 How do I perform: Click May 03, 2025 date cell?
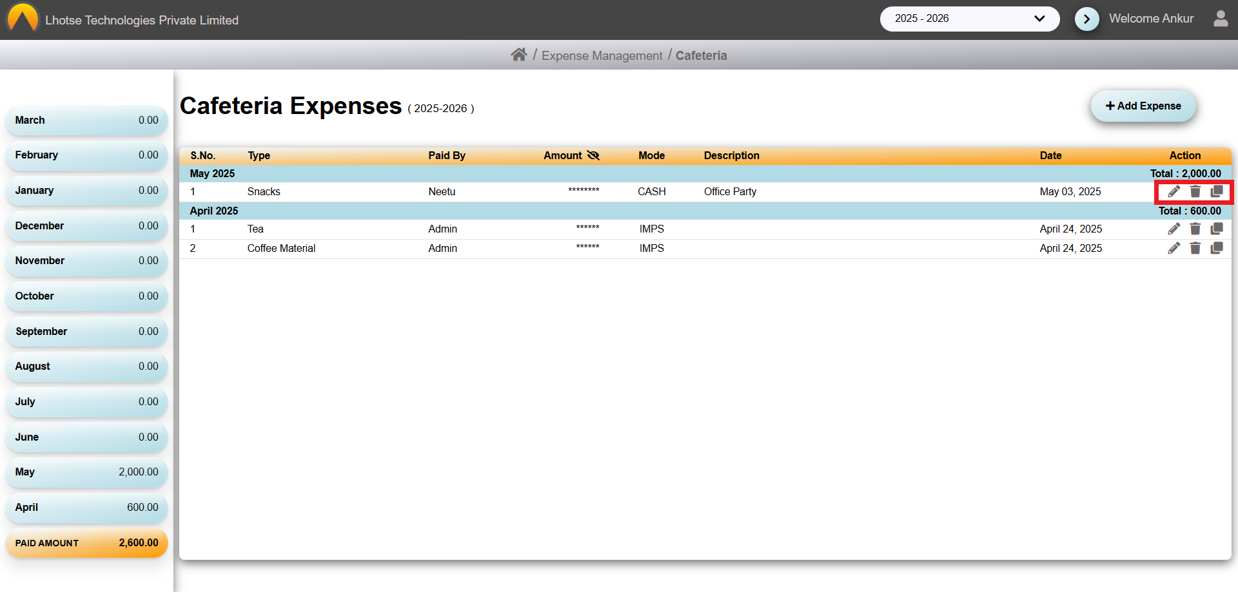(x=1070, y=191)
